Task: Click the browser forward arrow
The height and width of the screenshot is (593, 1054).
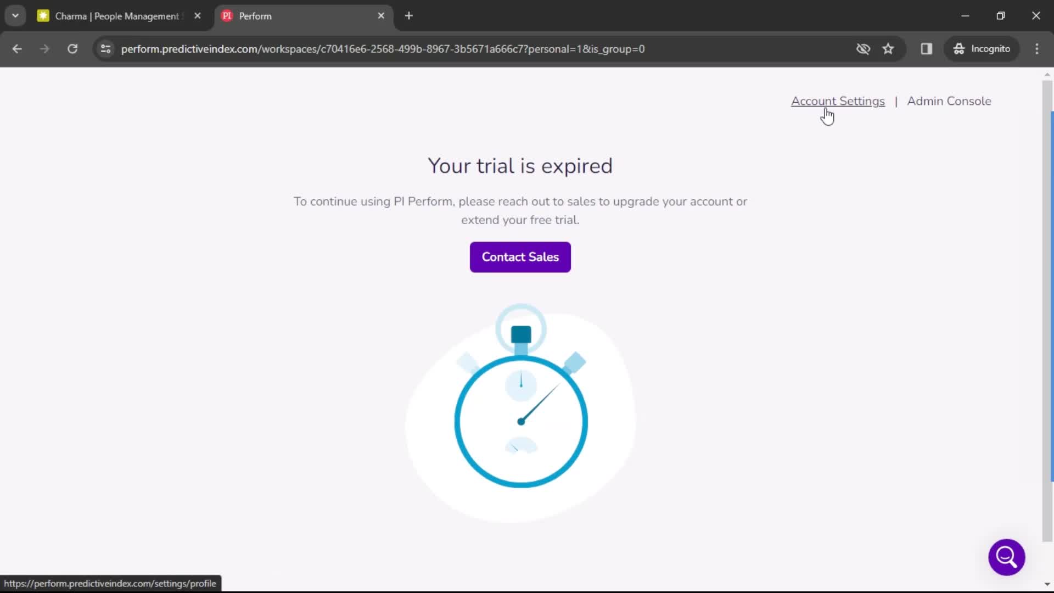Action: [x=44, y=49]
